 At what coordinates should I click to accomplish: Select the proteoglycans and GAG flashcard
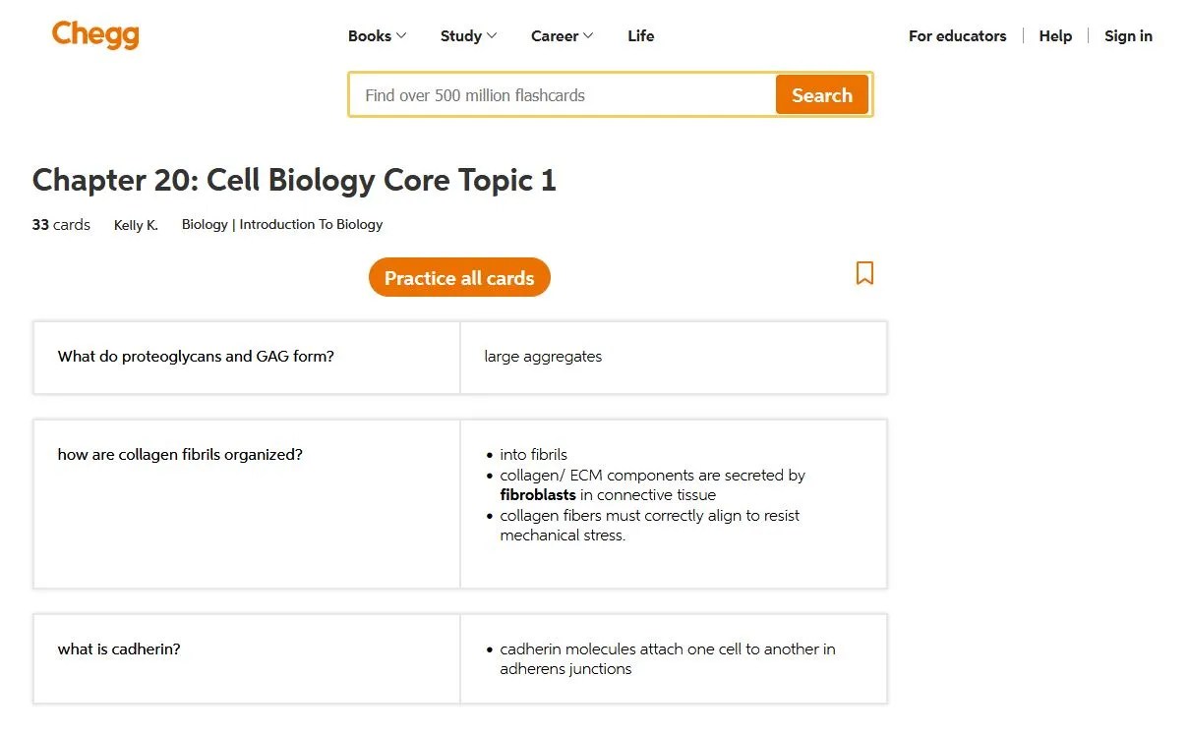(x=246, y=357)
